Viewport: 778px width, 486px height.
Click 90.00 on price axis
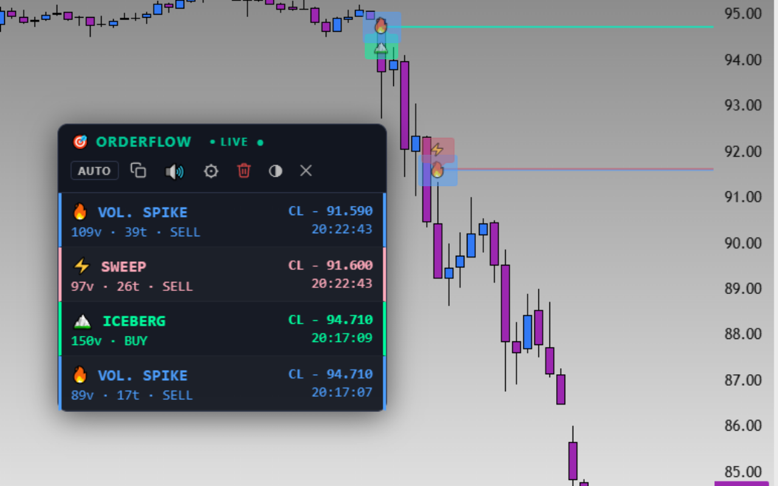(743, 243)
